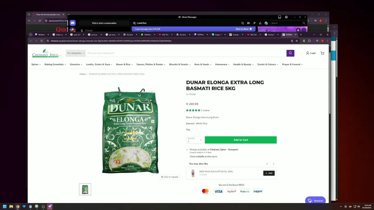
Task: Click the purple search magnifier button
Action: (290, 53)
